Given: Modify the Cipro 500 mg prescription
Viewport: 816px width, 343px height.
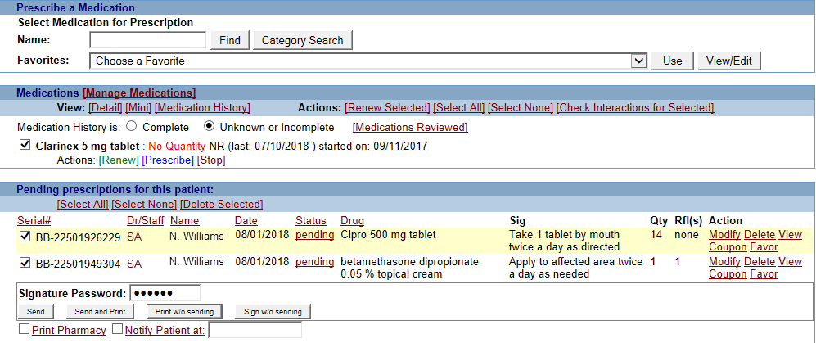Looking at the screenshot, I should [x=724, y=236].
